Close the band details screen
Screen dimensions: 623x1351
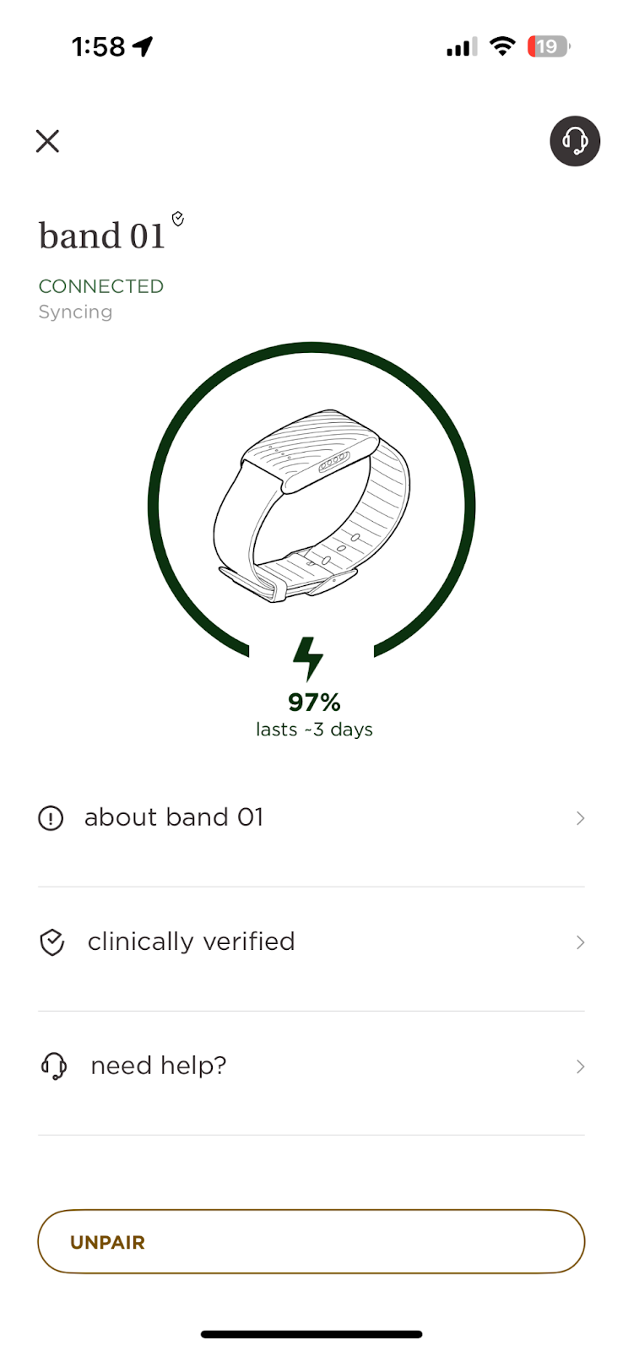click(48, 141)
